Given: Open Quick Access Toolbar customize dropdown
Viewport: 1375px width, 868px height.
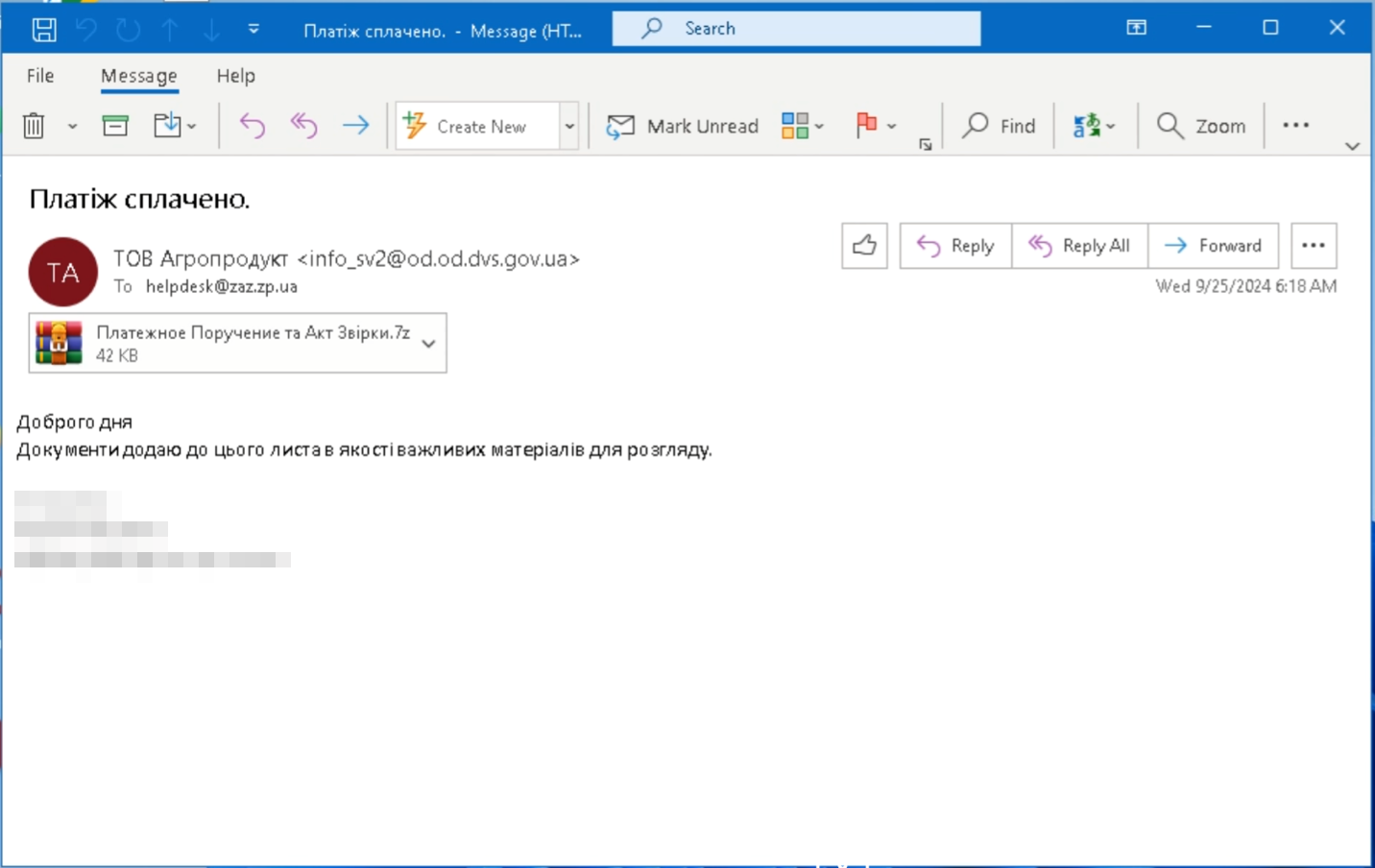Looking at the screenshot, I should click(253, 30).
